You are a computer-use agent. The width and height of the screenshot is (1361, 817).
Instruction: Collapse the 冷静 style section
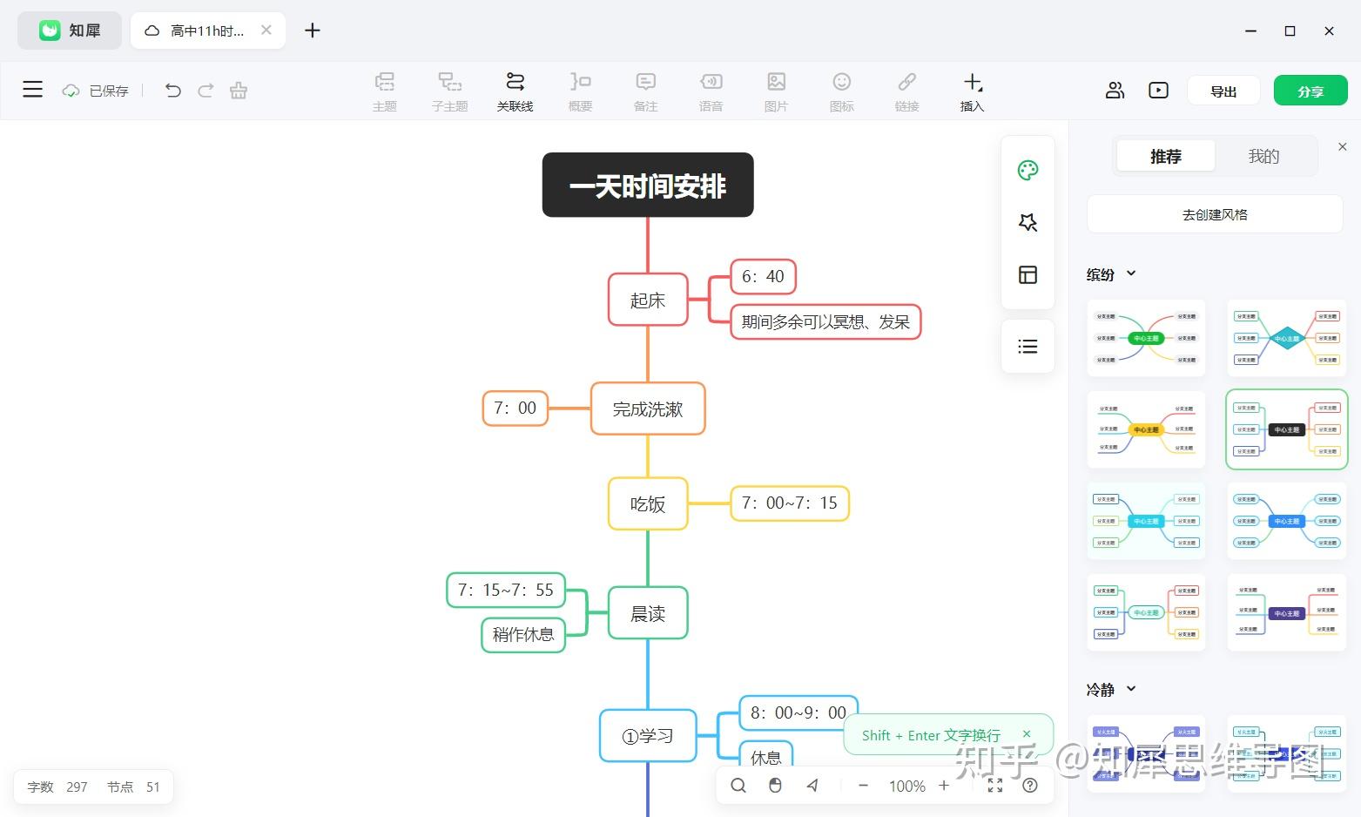tap(1133, 689)
